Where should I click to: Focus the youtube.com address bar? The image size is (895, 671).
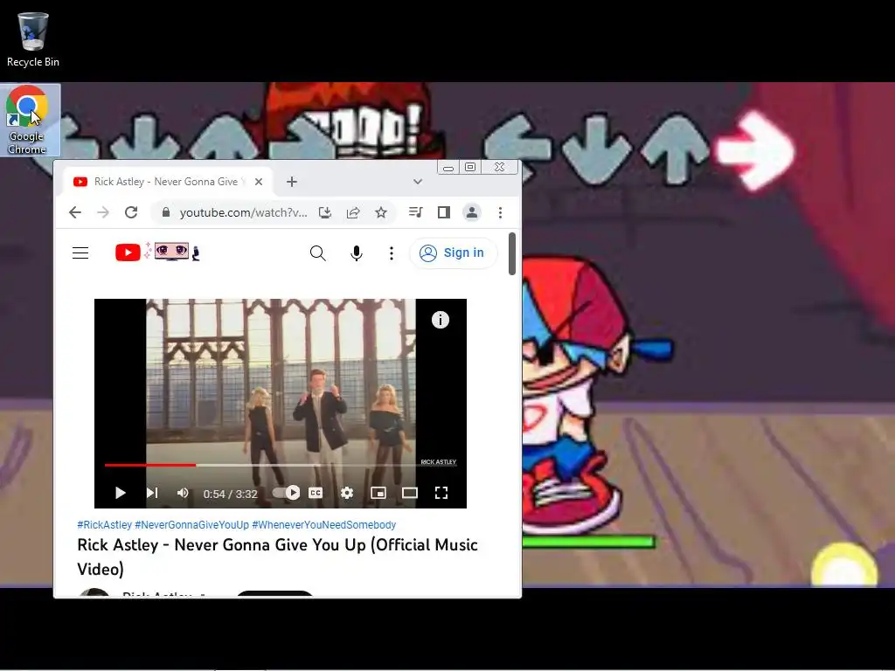pyautogui.click(x=243, y=212)
